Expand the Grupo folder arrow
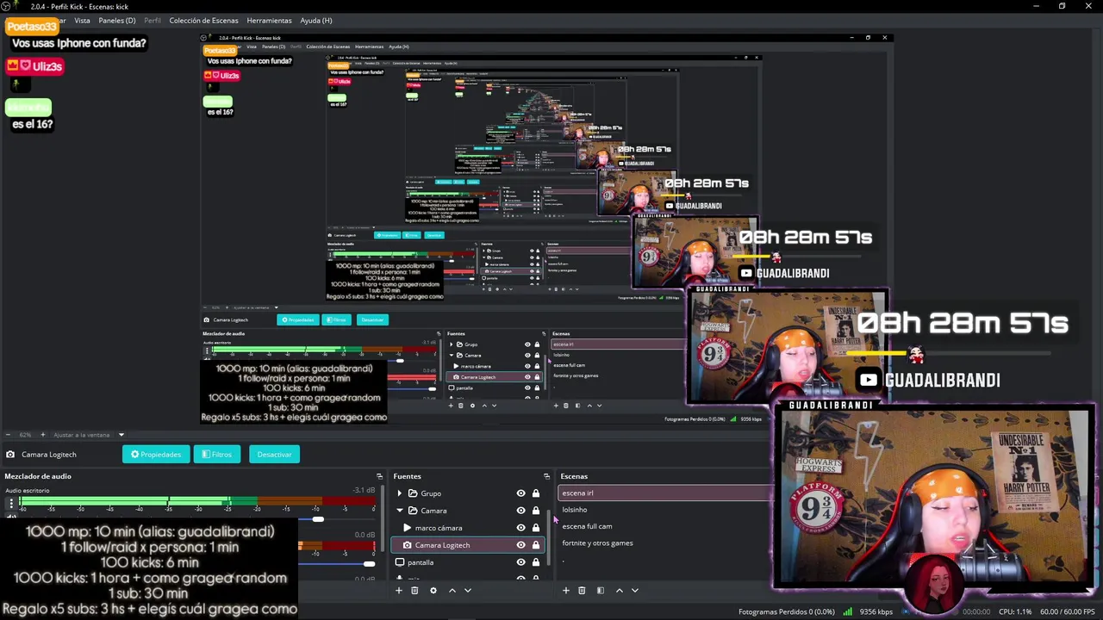1103x620 pixels. [x=399, y=493]
